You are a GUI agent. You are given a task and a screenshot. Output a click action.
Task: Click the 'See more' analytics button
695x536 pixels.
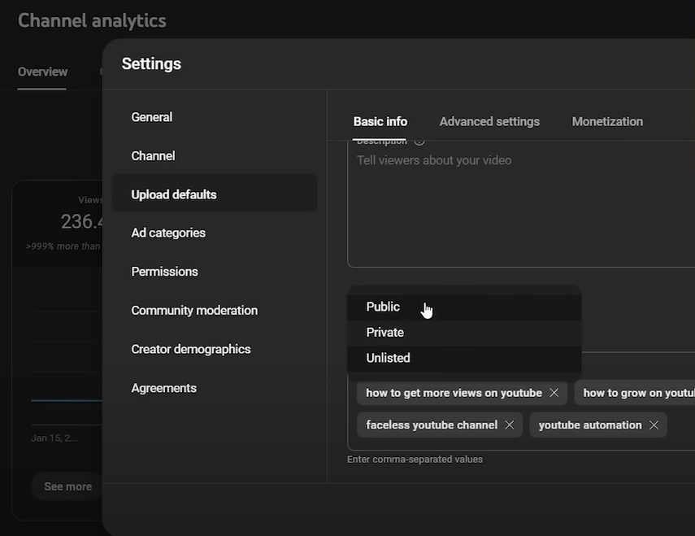tap(67, 486)
